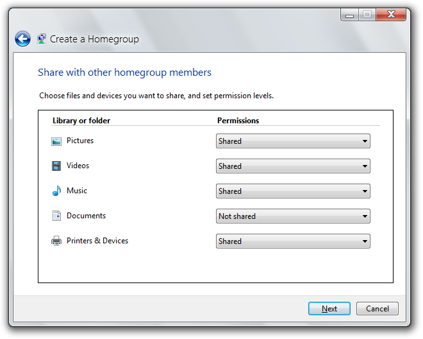Close the Create a Homegroup window
The image size is (423, 339).
click(391, 14)
